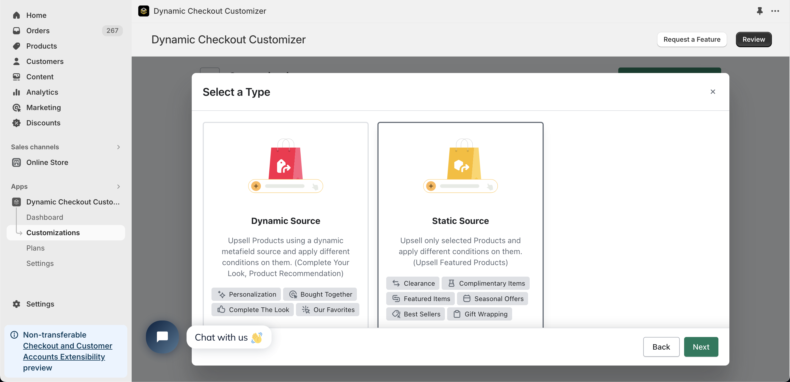Close the Select a Type dialog
The height and width of the screenshot is (382, 790).
point(713,92)
